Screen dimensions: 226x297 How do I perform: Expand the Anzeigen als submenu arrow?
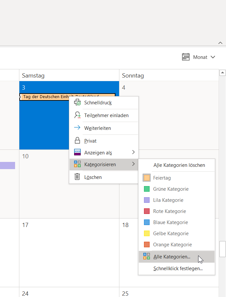click(133, 152)
